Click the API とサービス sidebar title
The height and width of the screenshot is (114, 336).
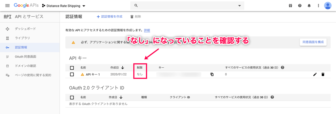tap(29, 17)
